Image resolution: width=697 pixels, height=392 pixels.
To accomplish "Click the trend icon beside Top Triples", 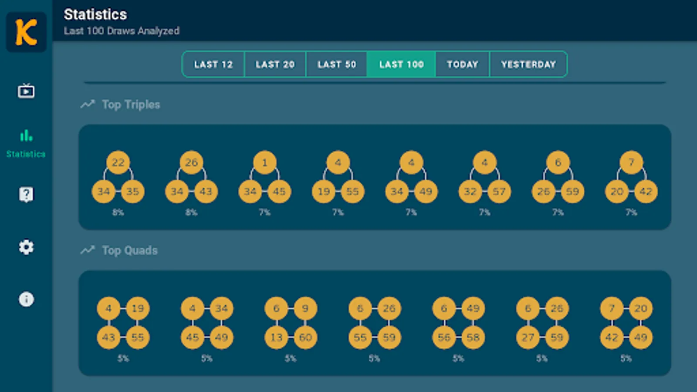I will [x=88, y=104].
